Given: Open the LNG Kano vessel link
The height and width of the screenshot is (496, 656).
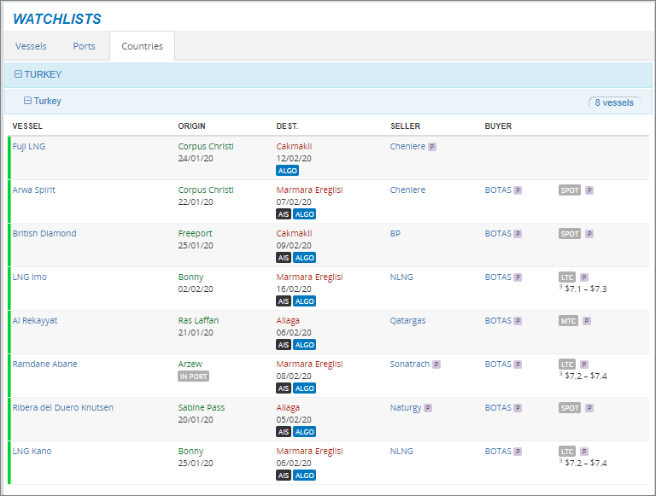Looking at the screenshot, I should [32, 451].
